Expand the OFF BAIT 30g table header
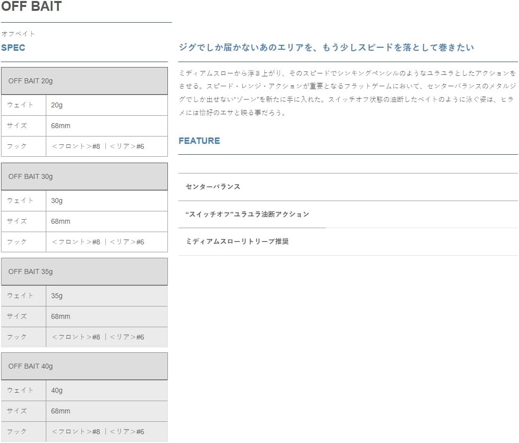Screen dimensions: 519x443 [x=84, y=176]
